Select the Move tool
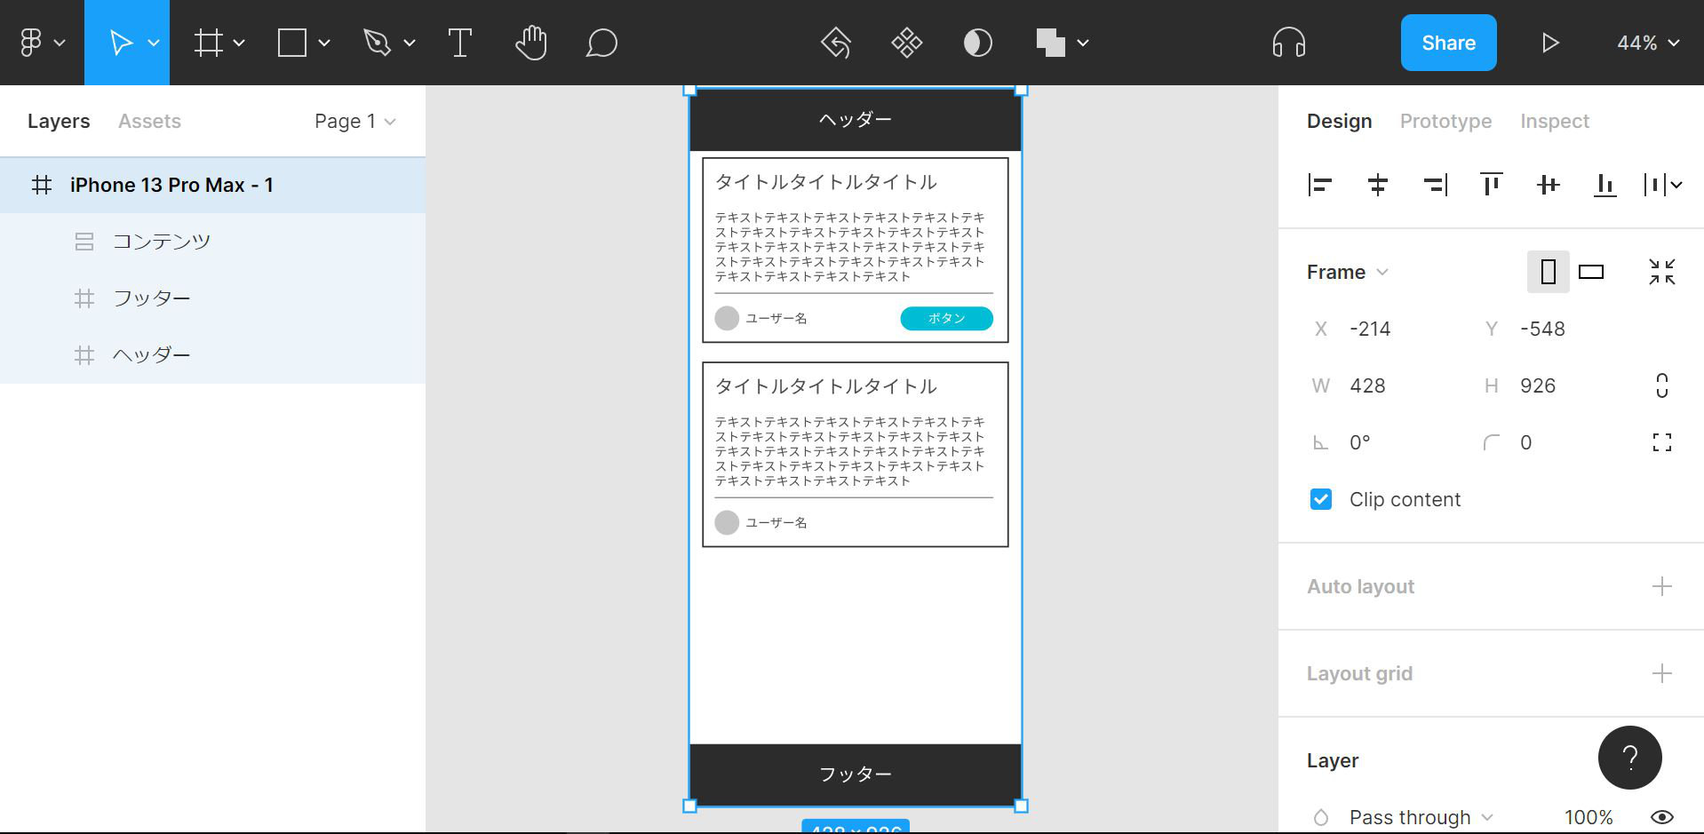Screen dimensions: 1704x834 click(x=120, y=43)
